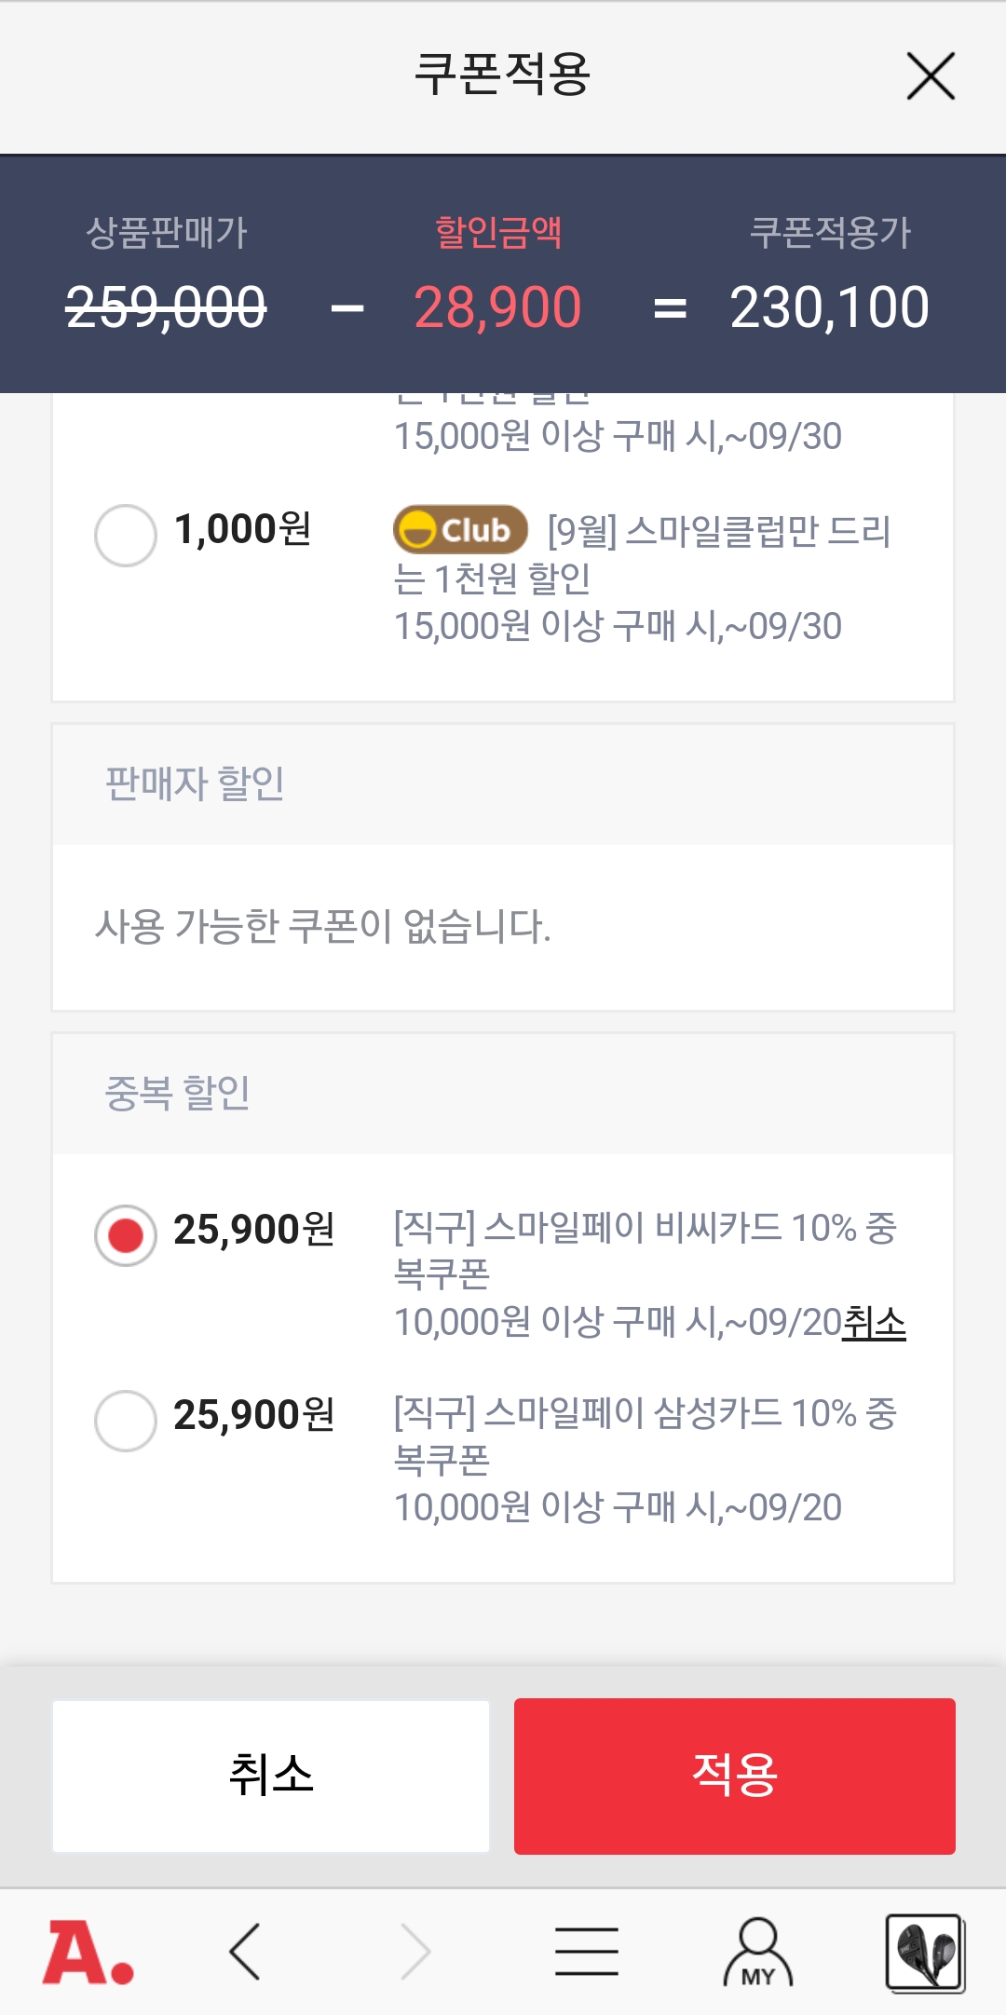The height and width of the screenshot is (2015, 1006).
Task: Click the underlined 취소 link beside 비씨카드 coupon
Action: 874,1323
